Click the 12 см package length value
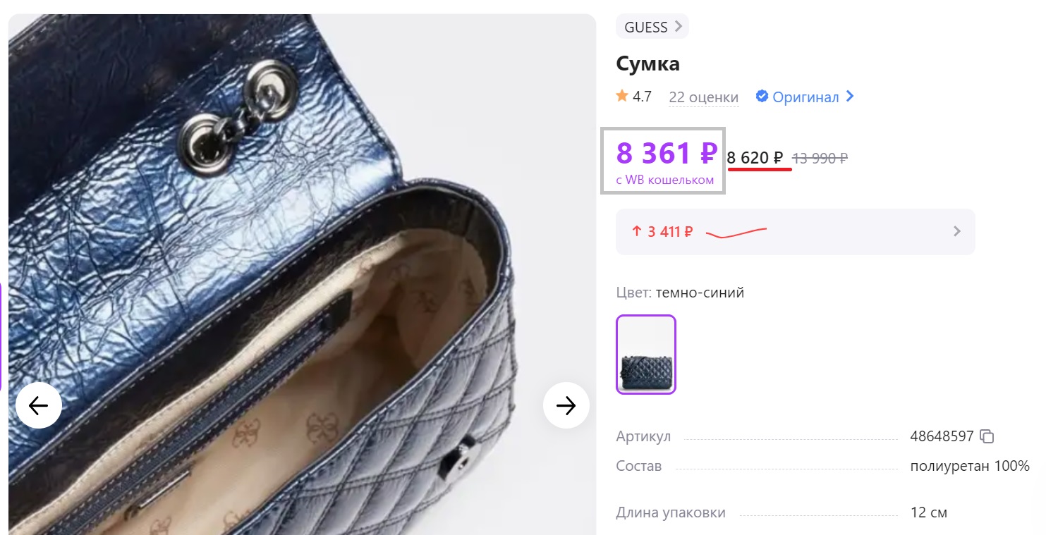This screenshot has height=535, width=1046. coord(928,512)
